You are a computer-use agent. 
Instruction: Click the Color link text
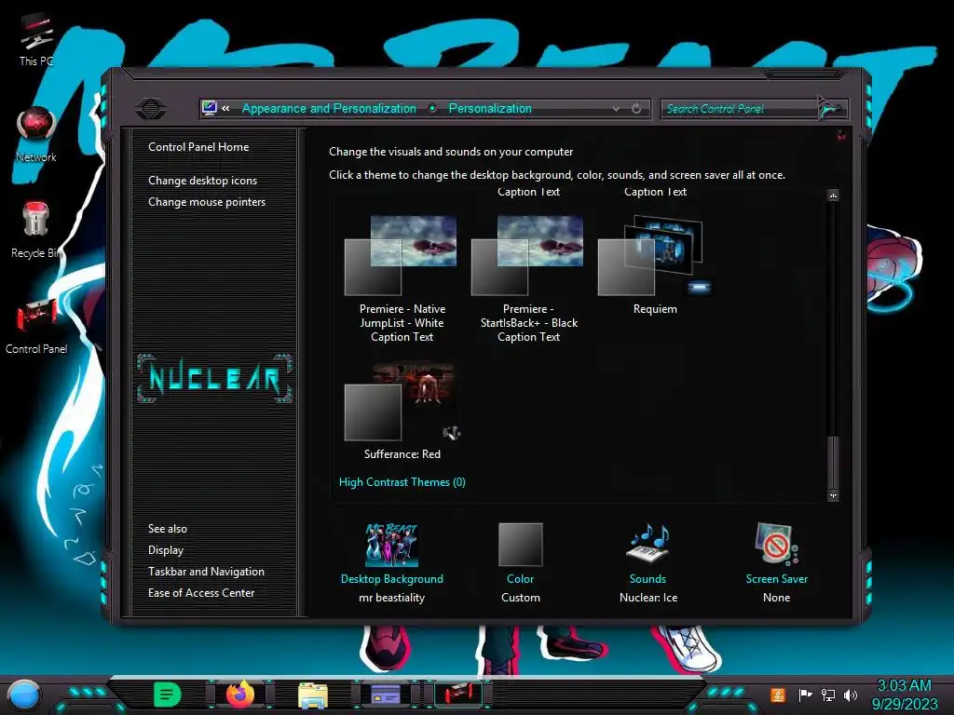click(520, 579)
